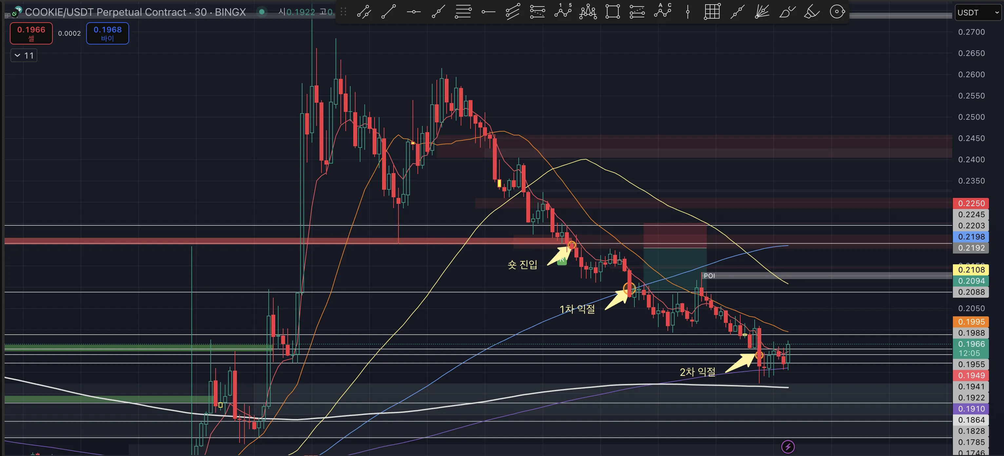Click the 0.0002 spread value
This screenshot has height=456, width=1004.
point(69,33)
